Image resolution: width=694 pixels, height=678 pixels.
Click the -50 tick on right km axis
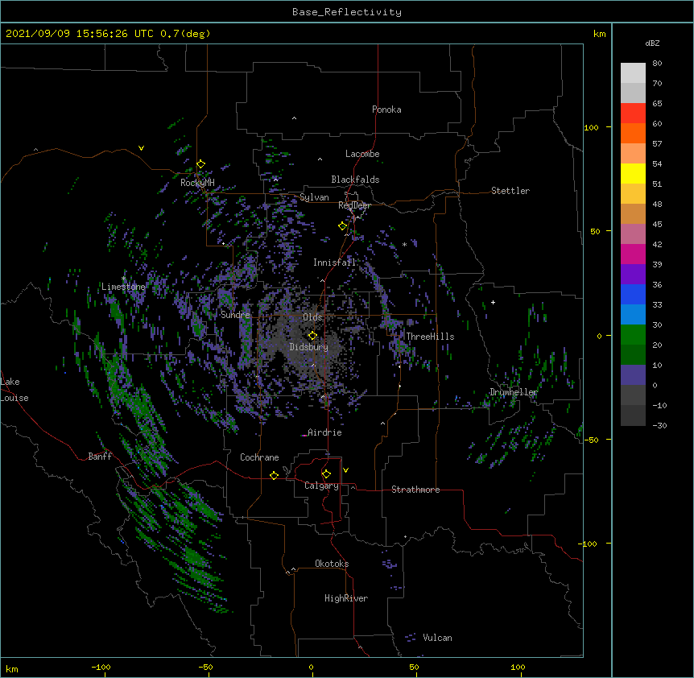pyautogui.click(x=591, y=440)
